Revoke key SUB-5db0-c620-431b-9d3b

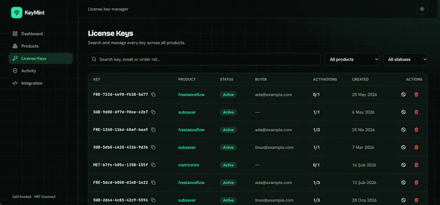click(x=403, y=147)
